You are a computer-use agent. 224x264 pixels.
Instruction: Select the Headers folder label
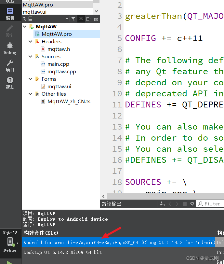(51, 41)
